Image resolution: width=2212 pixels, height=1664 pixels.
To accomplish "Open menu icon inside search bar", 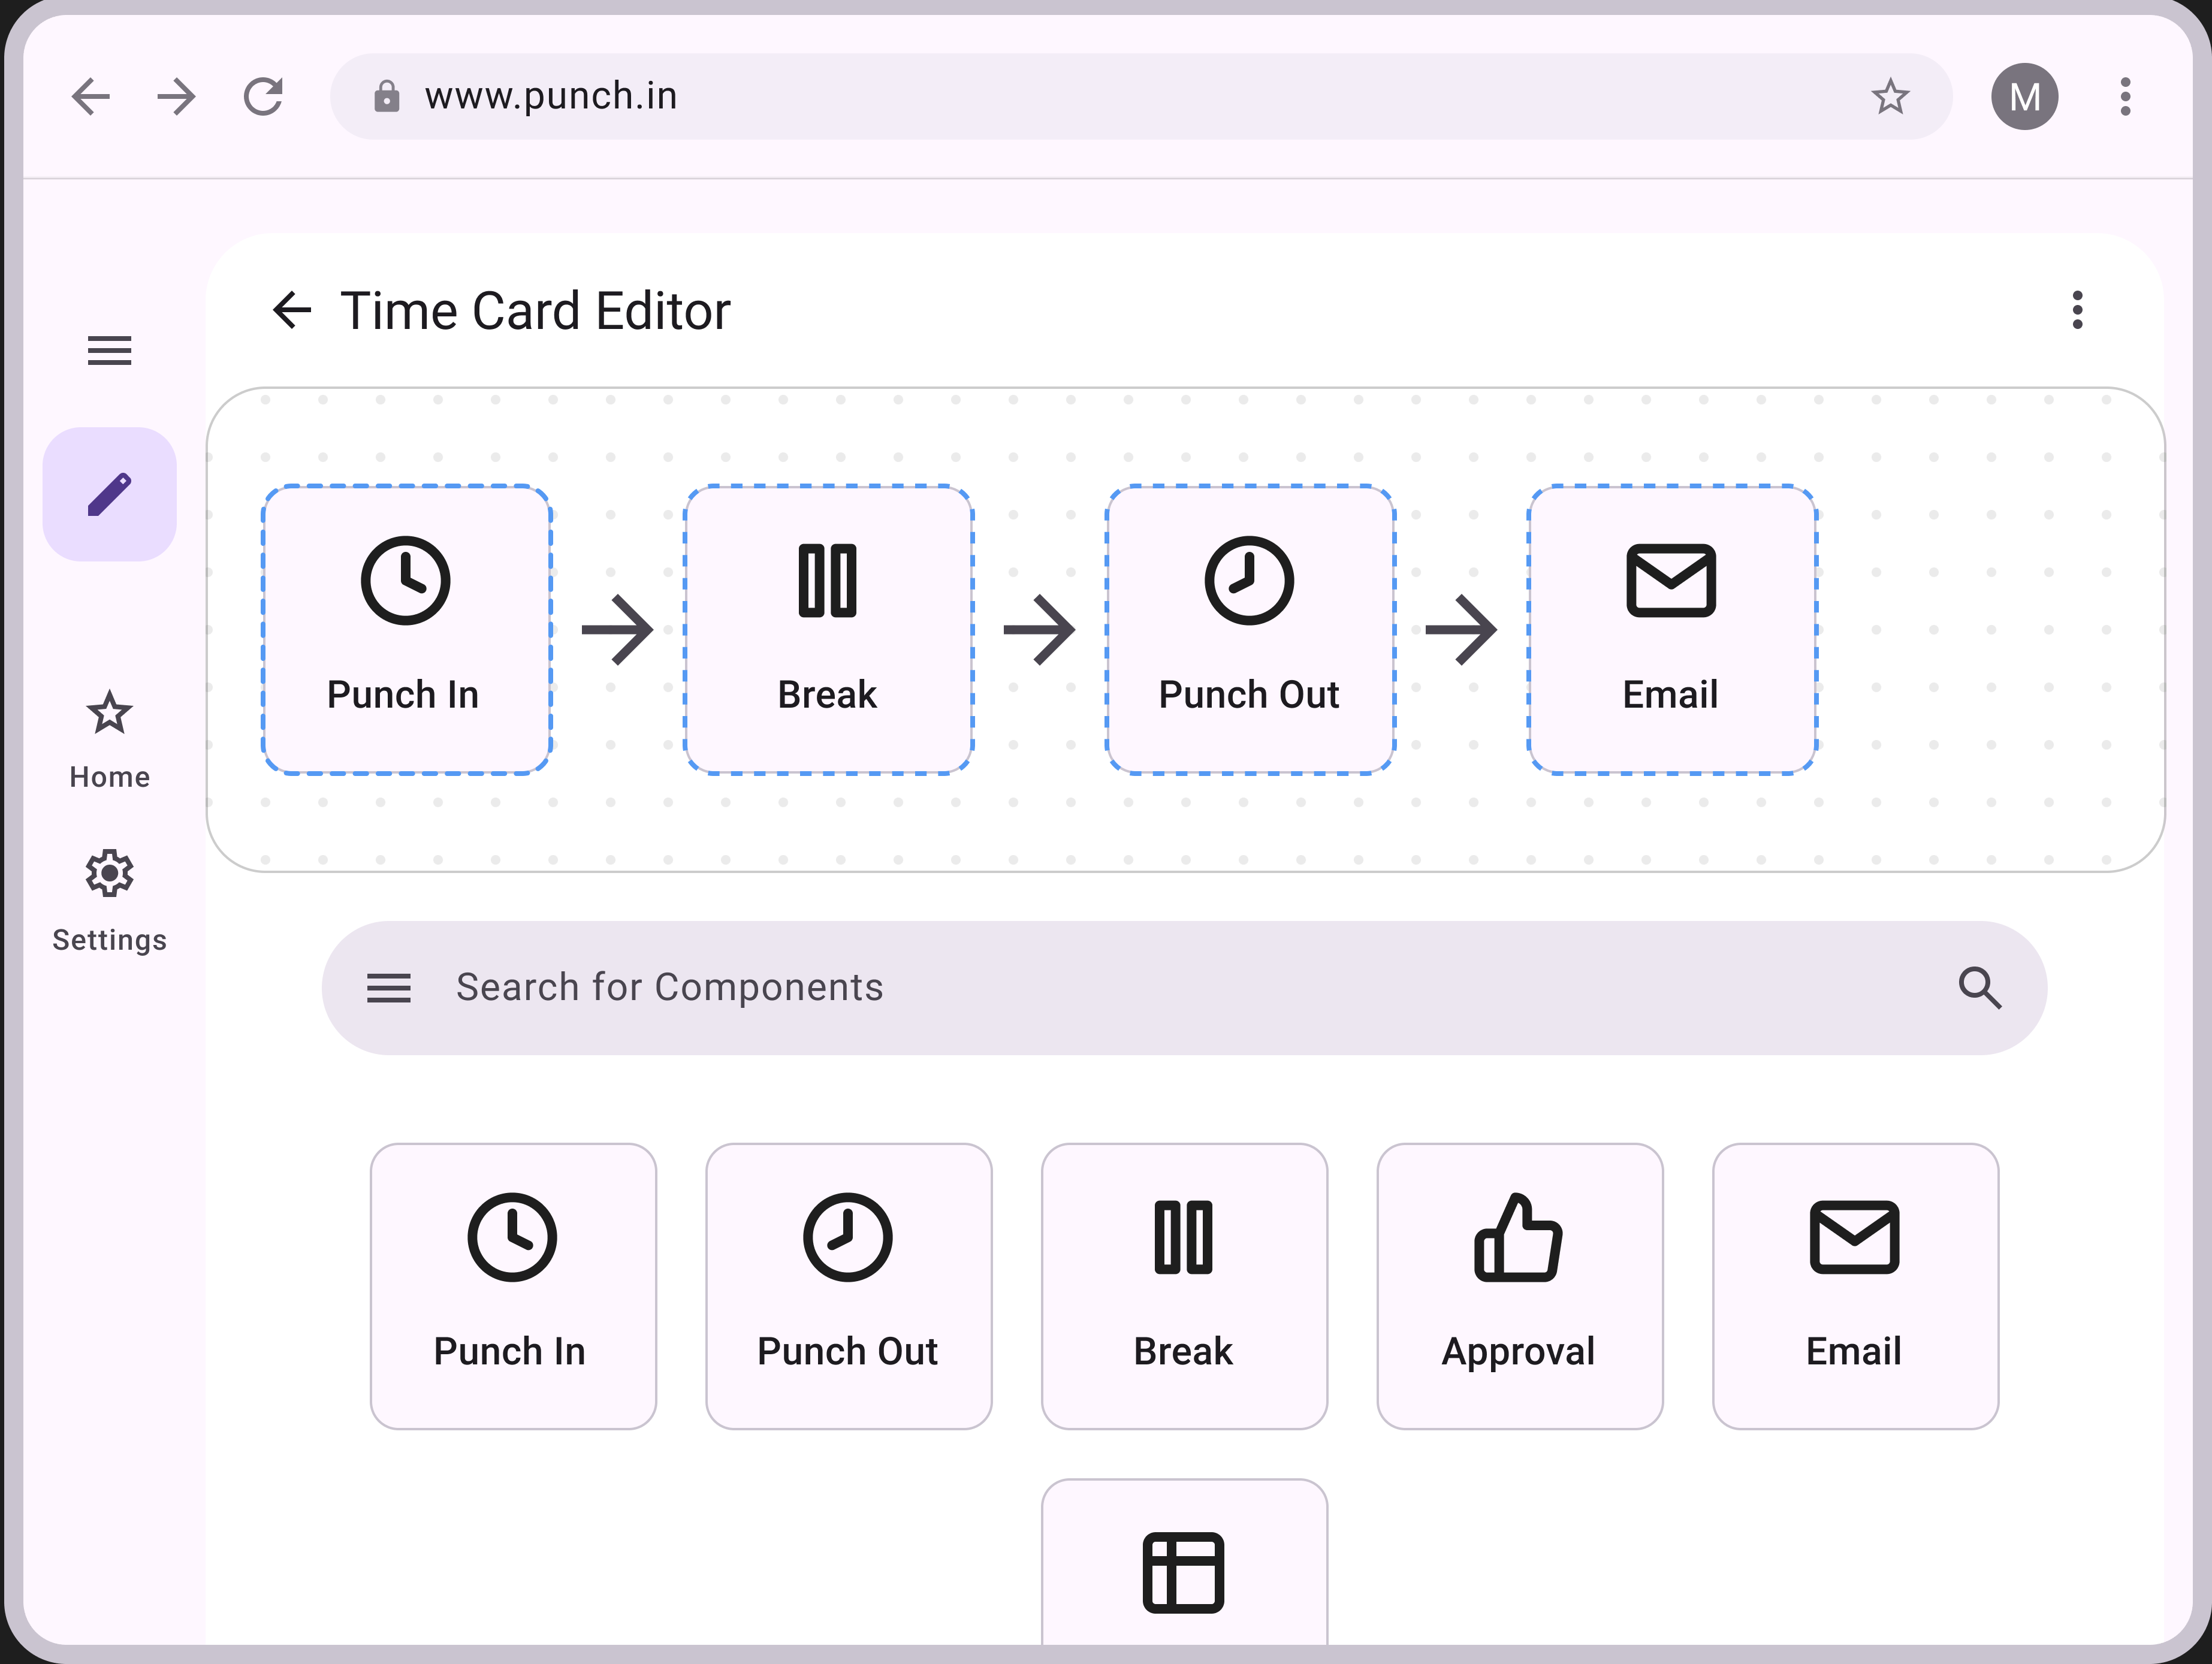I will click(x=389, y=988).
